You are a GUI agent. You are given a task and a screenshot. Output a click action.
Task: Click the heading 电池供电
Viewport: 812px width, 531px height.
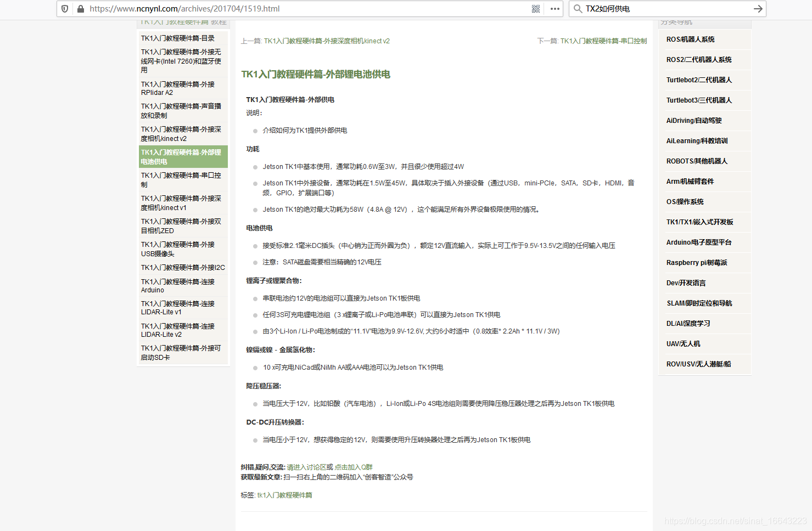coord(259,228)
